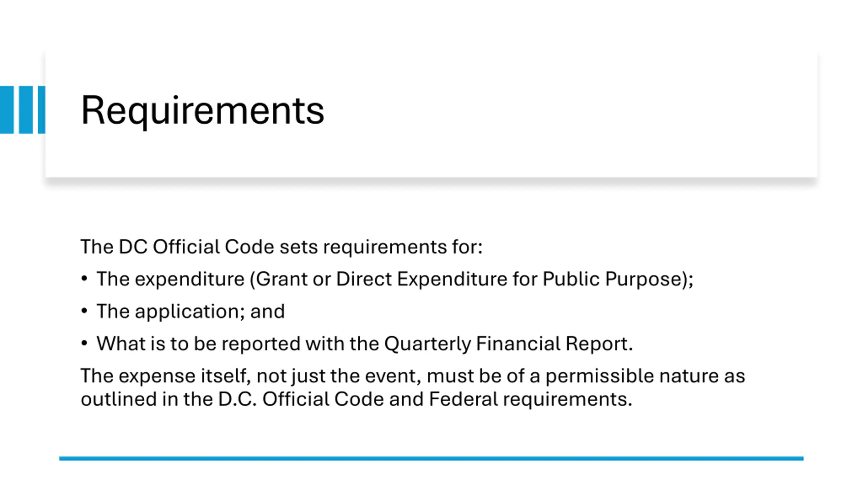Click 'What is to be reported' text

point(198,344)
